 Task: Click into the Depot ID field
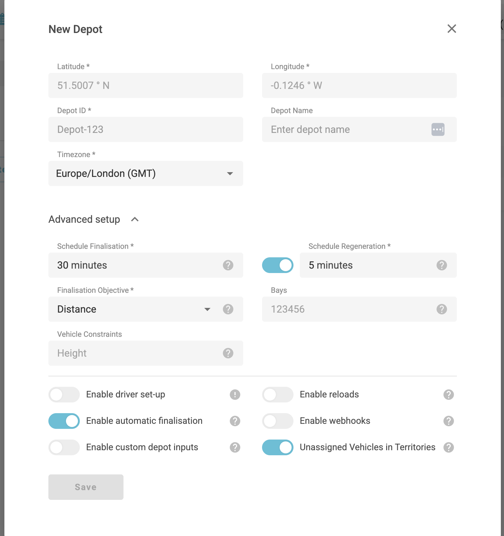pos(145,129)
